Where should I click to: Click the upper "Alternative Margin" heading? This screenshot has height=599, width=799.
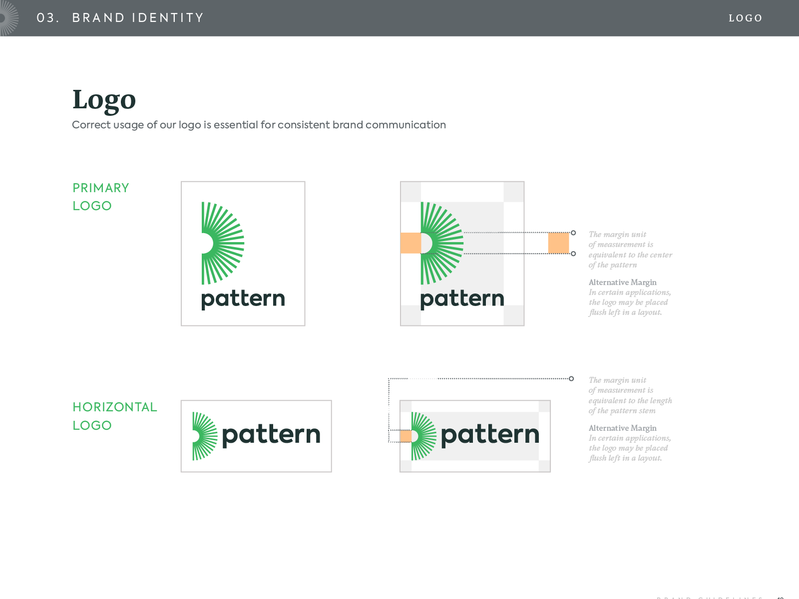click(622, 283)
